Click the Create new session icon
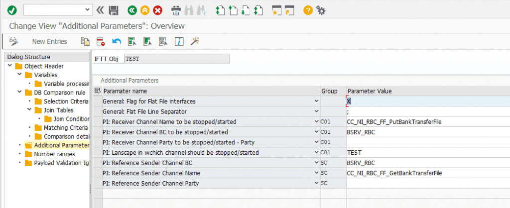Viewport: 510px width, 208px height. (276, 10)
